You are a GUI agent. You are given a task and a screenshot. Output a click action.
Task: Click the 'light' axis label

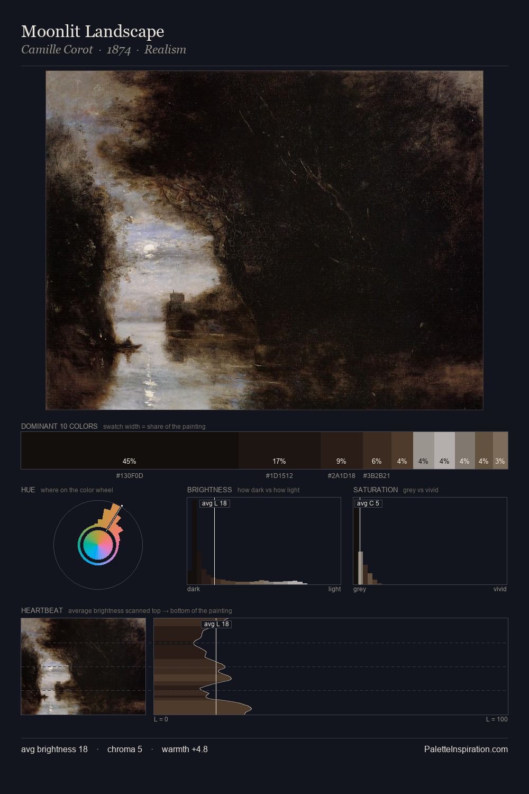tap(334, 589)
